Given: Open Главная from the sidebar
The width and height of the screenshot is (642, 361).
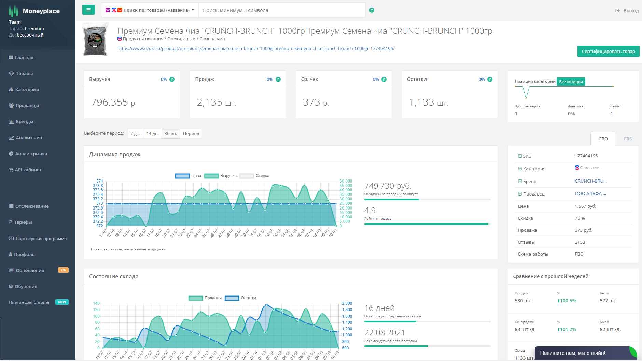Looking at the screenshot, I should pos(24,57).
